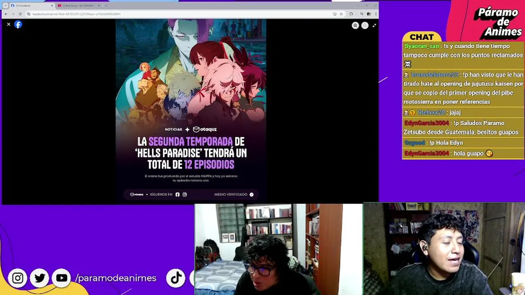Select username brunodelatorre25 in chat
This screenshot has height=295, width=525.
(434, 75)
